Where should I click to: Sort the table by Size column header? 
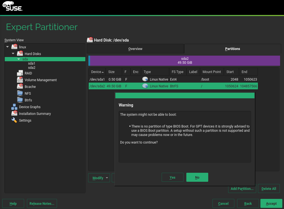coord(111,72)
